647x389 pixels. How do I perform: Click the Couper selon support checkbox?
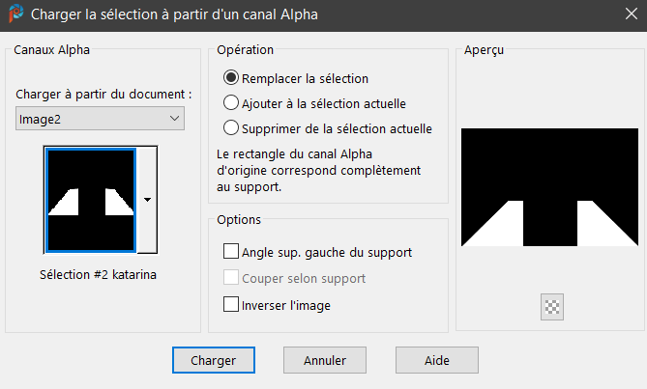(x=231, y=278)
